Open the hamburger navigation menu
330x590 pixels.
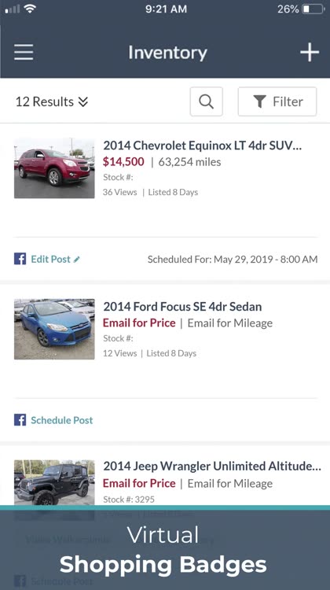click(x=24, y=52)
